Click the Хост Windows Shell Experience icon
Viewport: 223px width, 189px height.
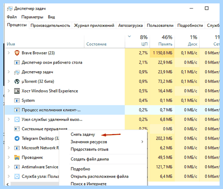[17, 91]
